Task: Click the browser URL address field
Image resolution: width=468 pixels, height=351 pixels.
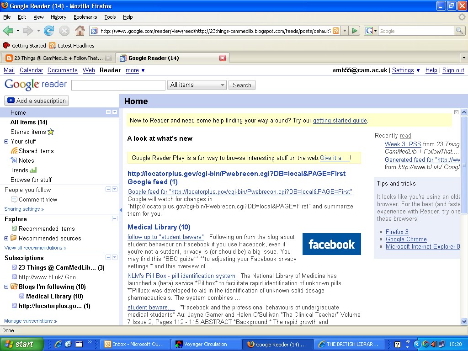Action: pyautogui.click(x=215, y=31)
